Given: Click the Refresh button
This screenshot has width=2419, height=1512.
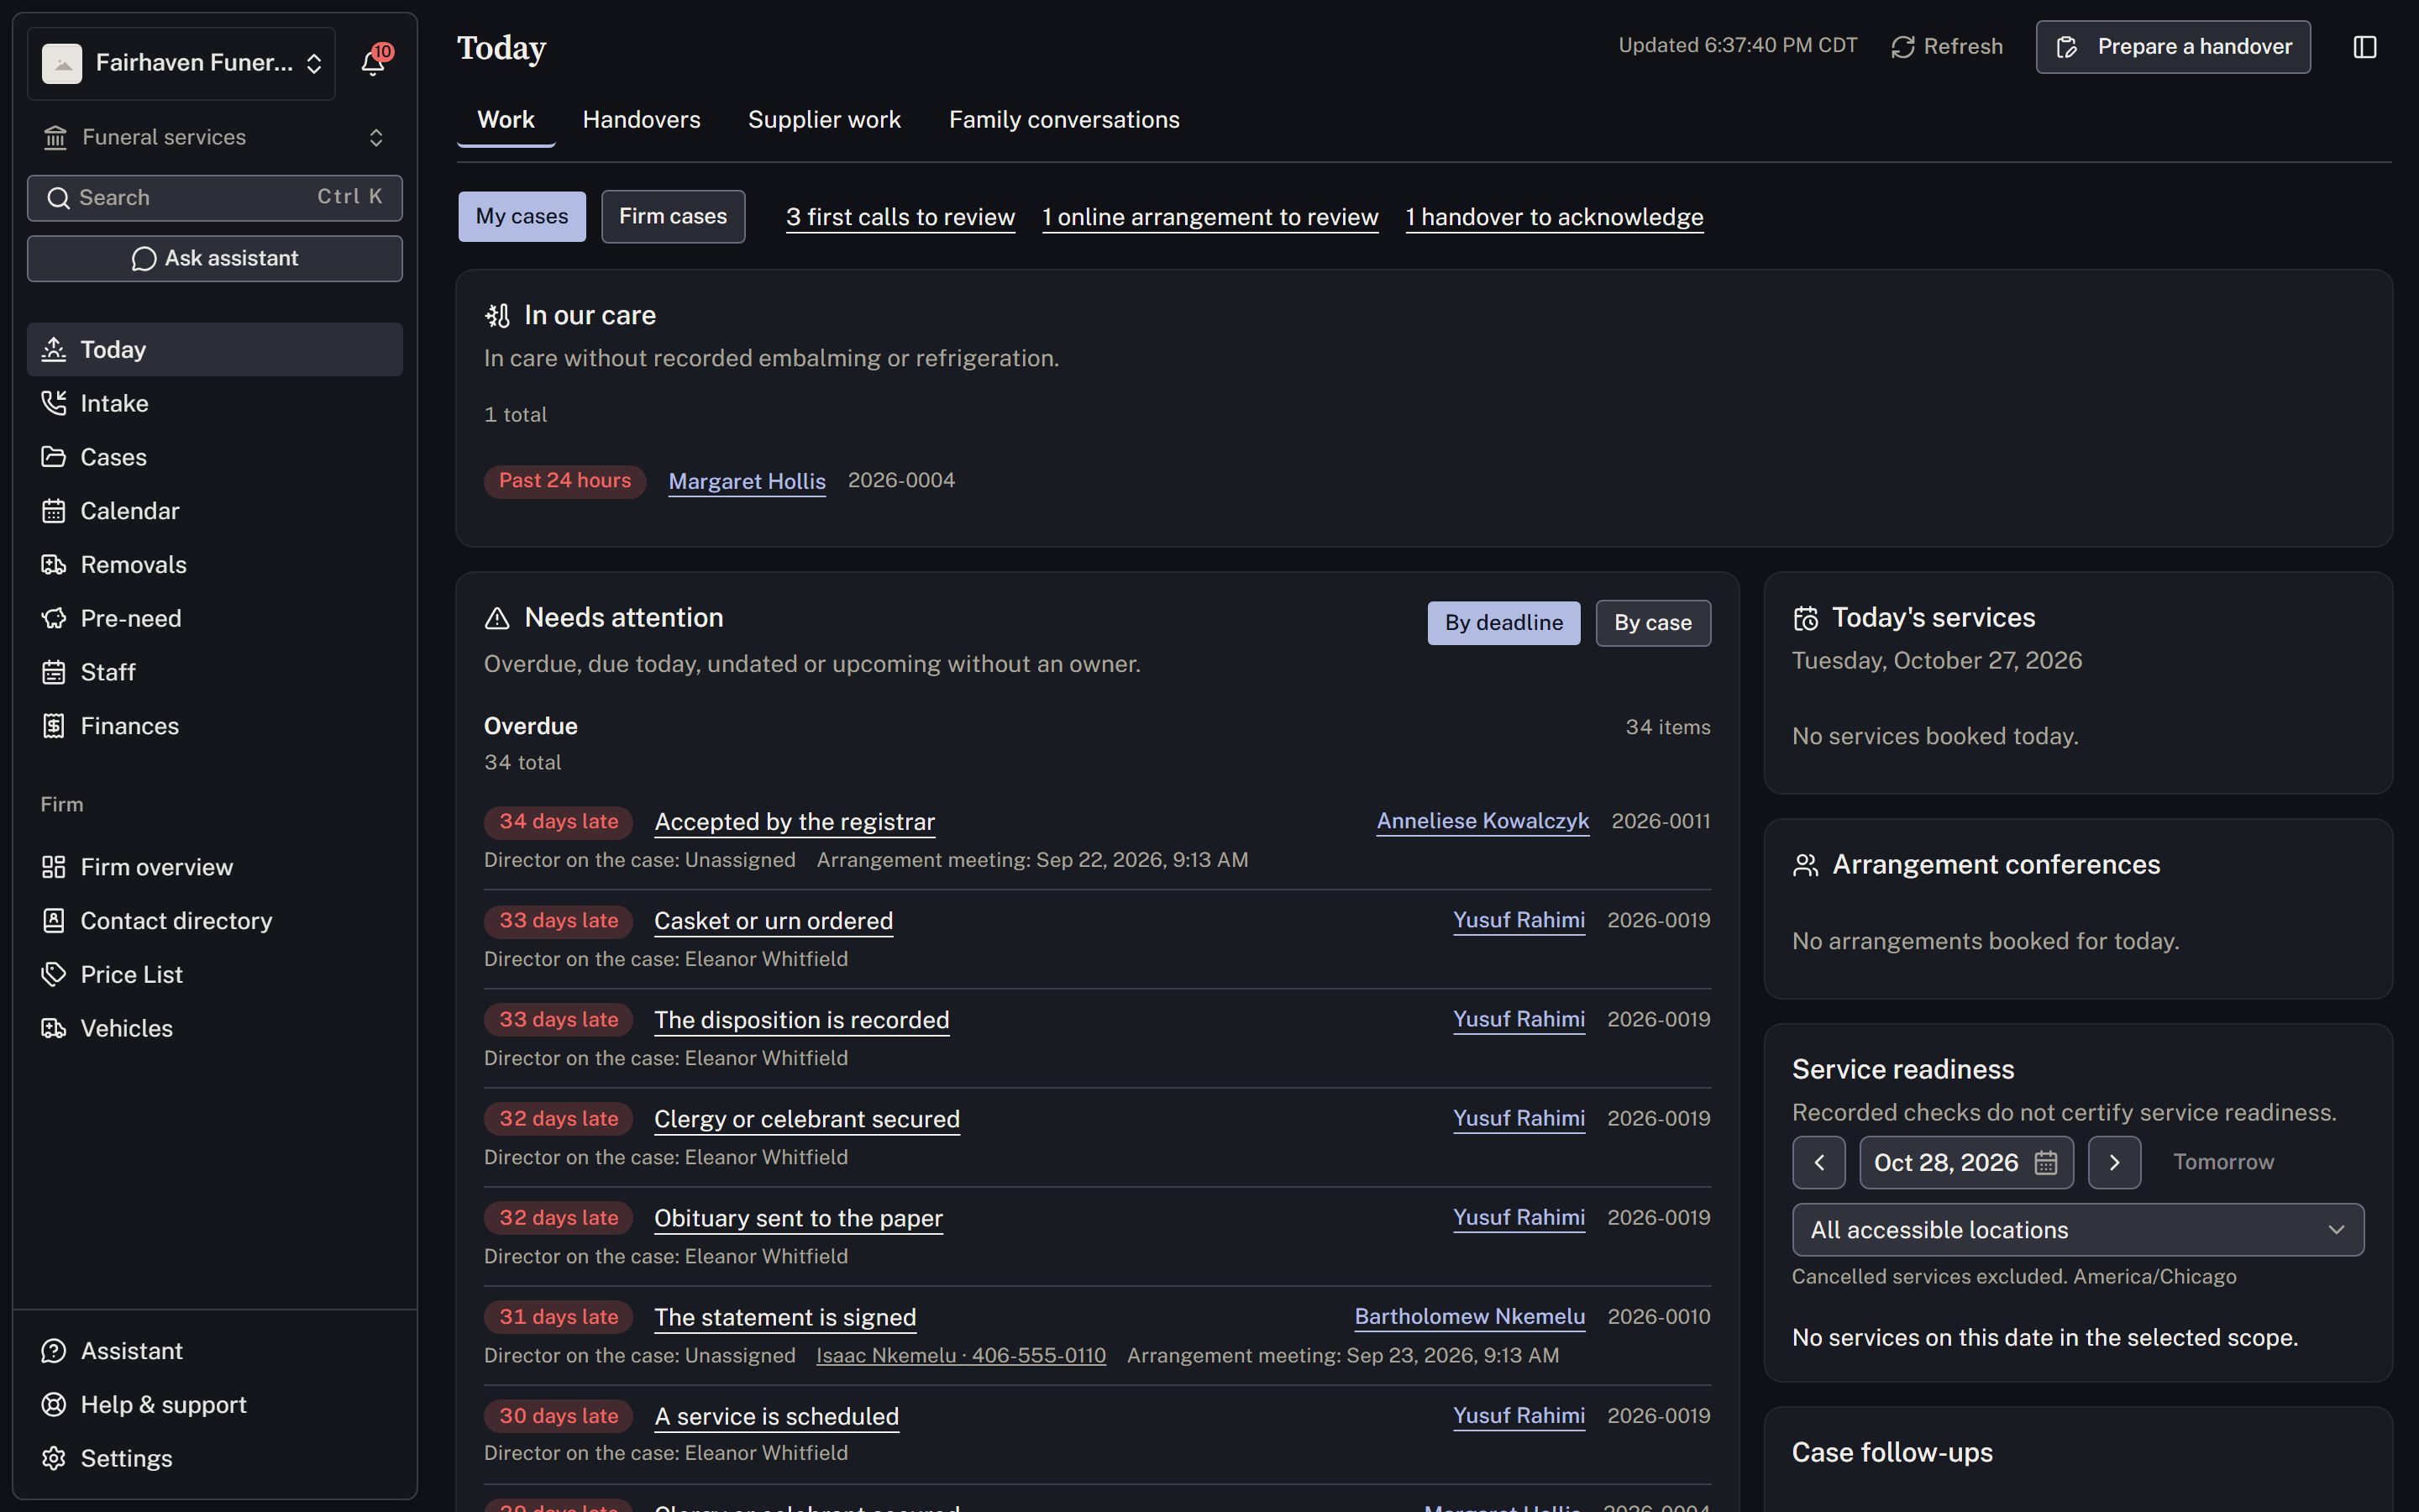Looking at the screenshot, I should point(1947,47).
